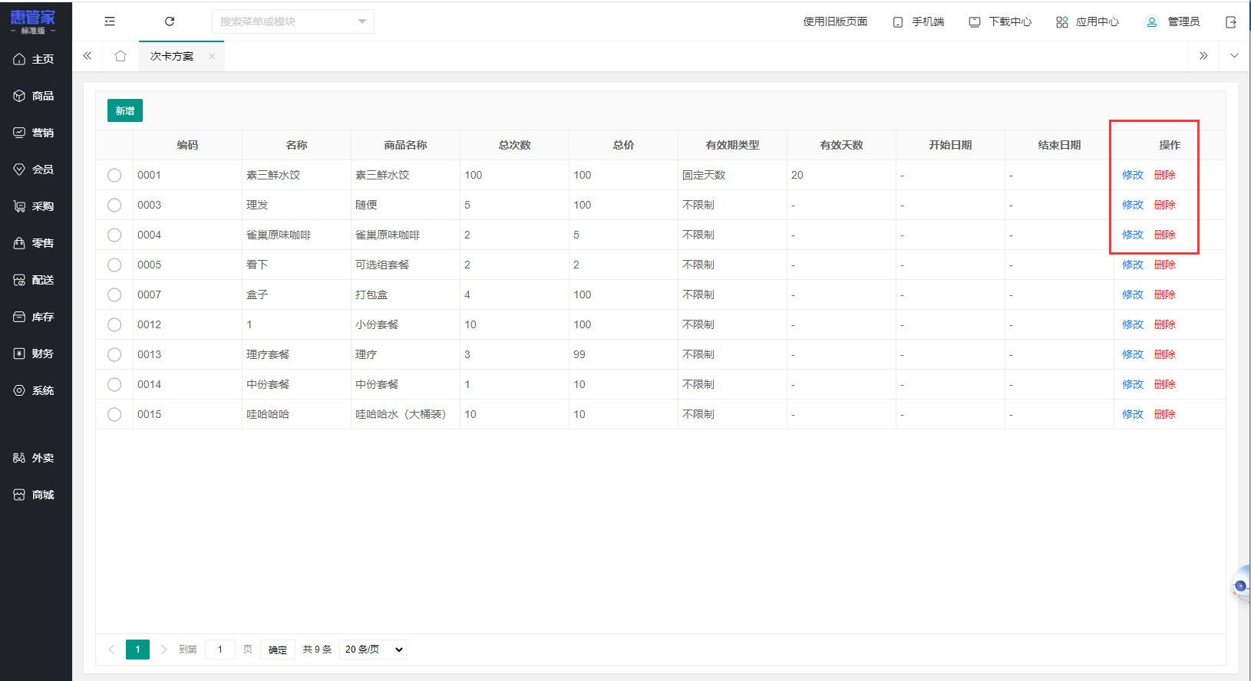Click the jump-to page number field
This screenshot has height=681, width=1251.
(x=220, y=650)
